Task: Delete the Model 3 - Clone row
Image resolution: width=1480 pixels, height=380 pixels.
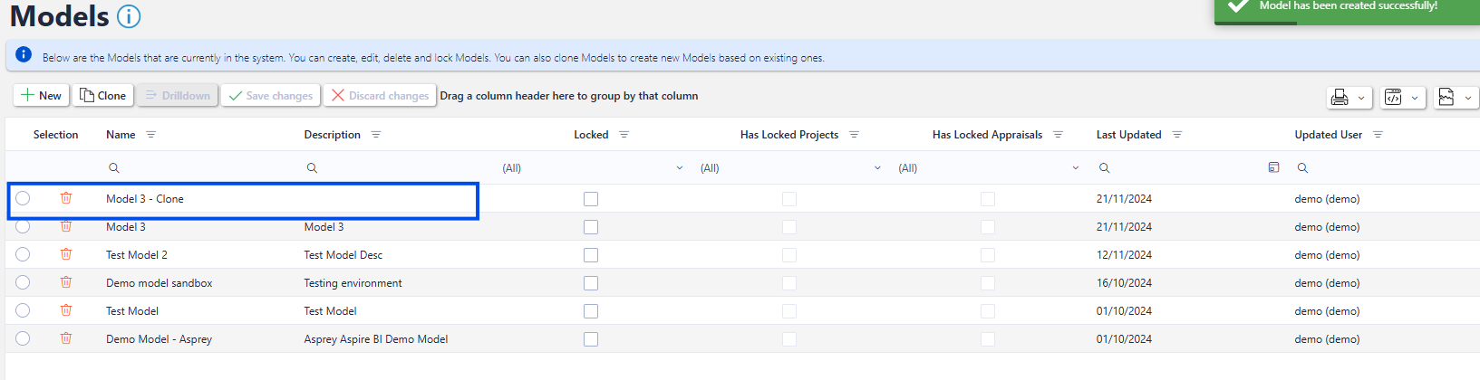Action: click(x=66, y=198)
